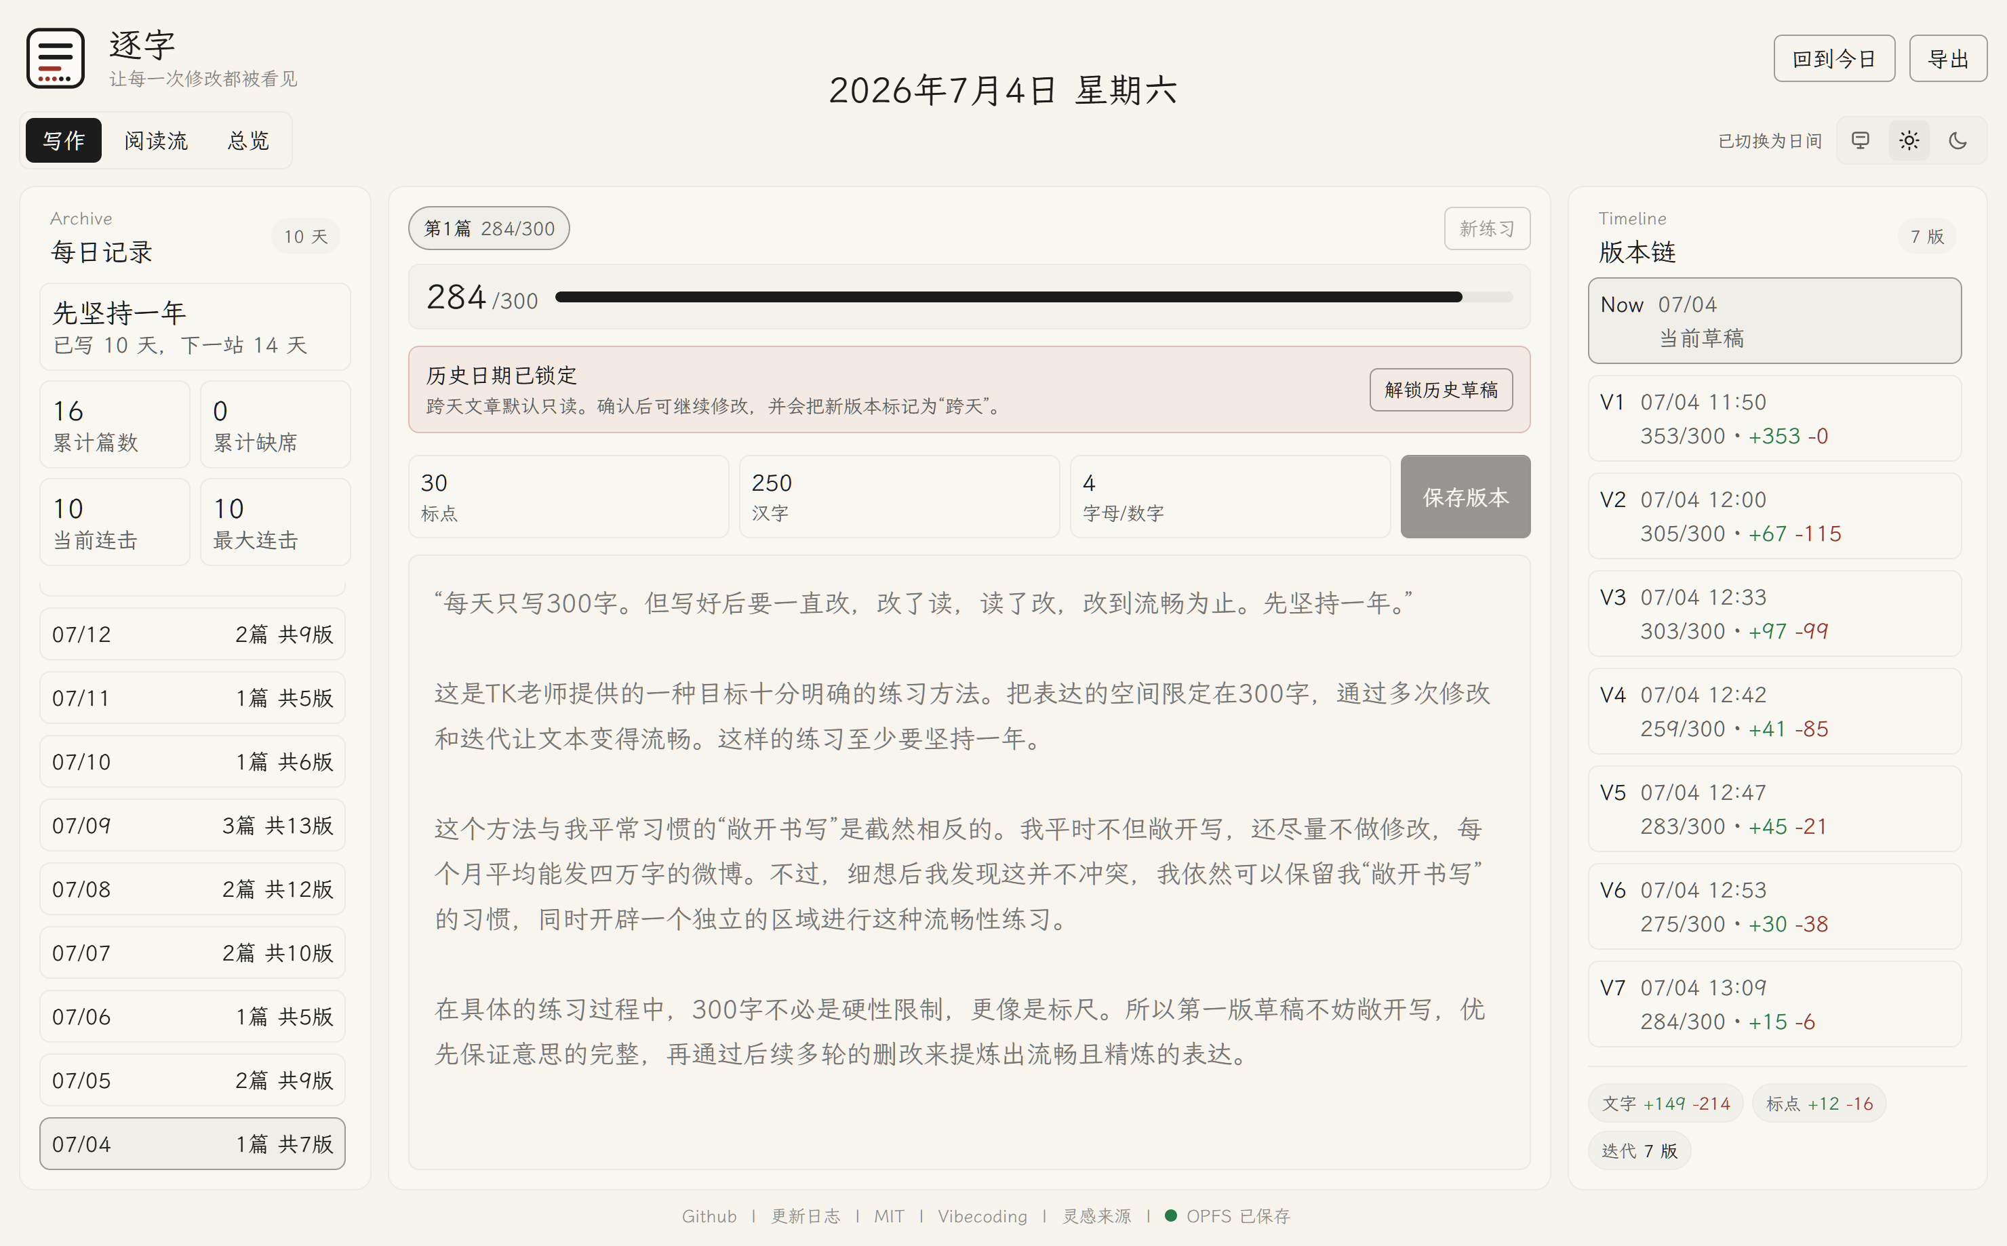Switch to system theme monitor icon

pos(1861,140)
